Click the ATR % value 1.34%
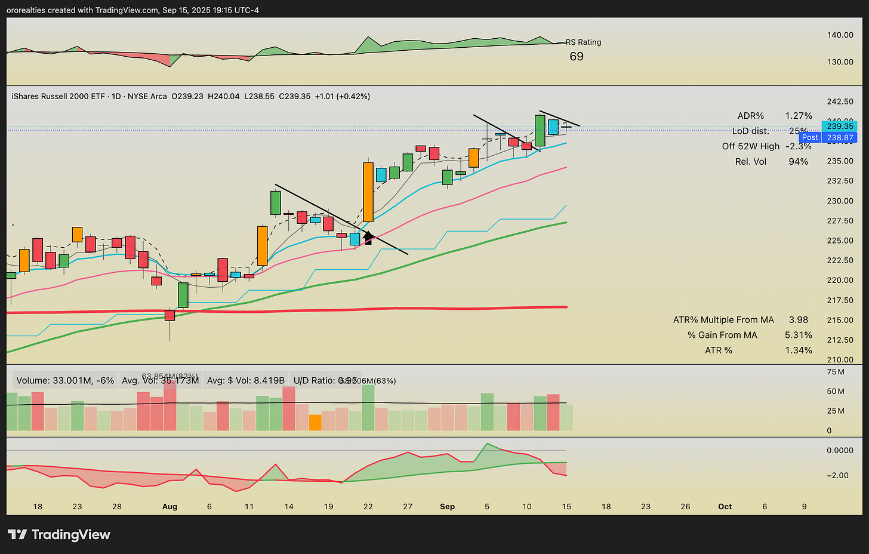The width and height of the screenshot is (869, 554). click(x=799, y=350)
